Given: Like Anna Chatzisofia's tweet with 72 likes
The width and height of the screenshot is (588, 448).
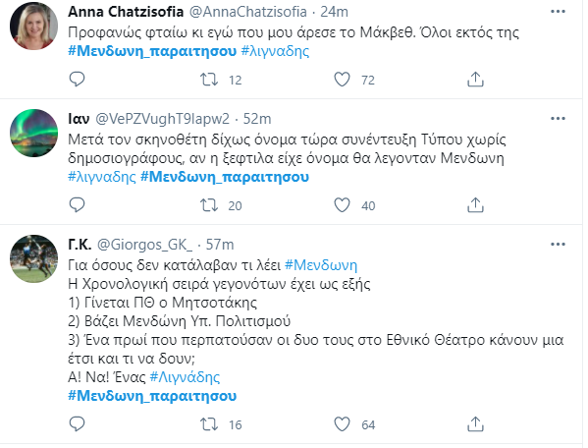Looking at the screenshot, I should (342, 80).
